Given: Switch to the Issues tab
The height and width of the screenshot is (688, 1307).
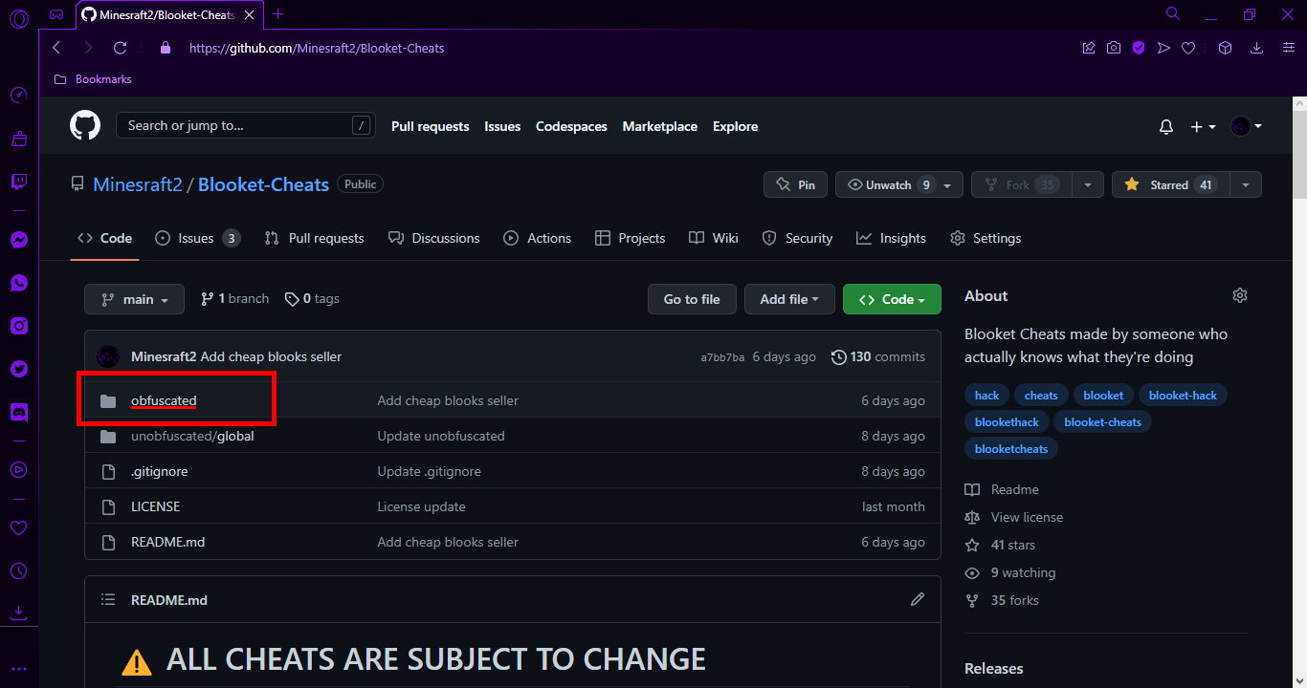Looking at the screenshot, I should pyautogui.click(x=197, y=238).
